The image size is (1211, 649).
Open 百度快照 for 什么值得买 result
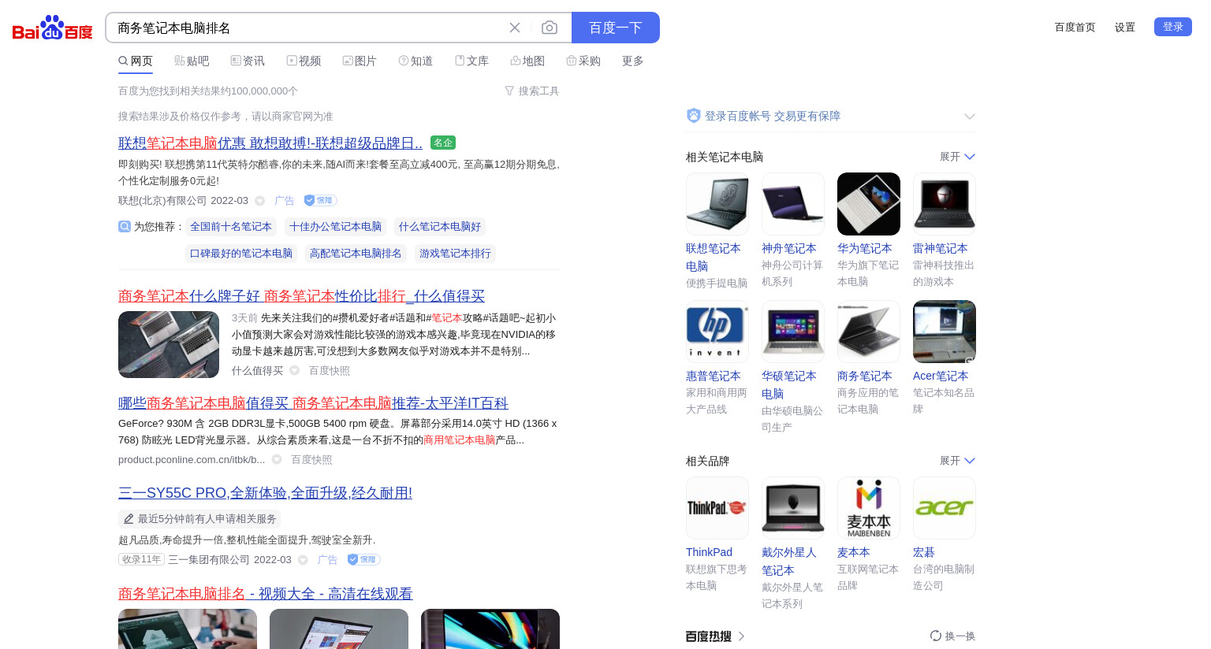coord(330,371)
